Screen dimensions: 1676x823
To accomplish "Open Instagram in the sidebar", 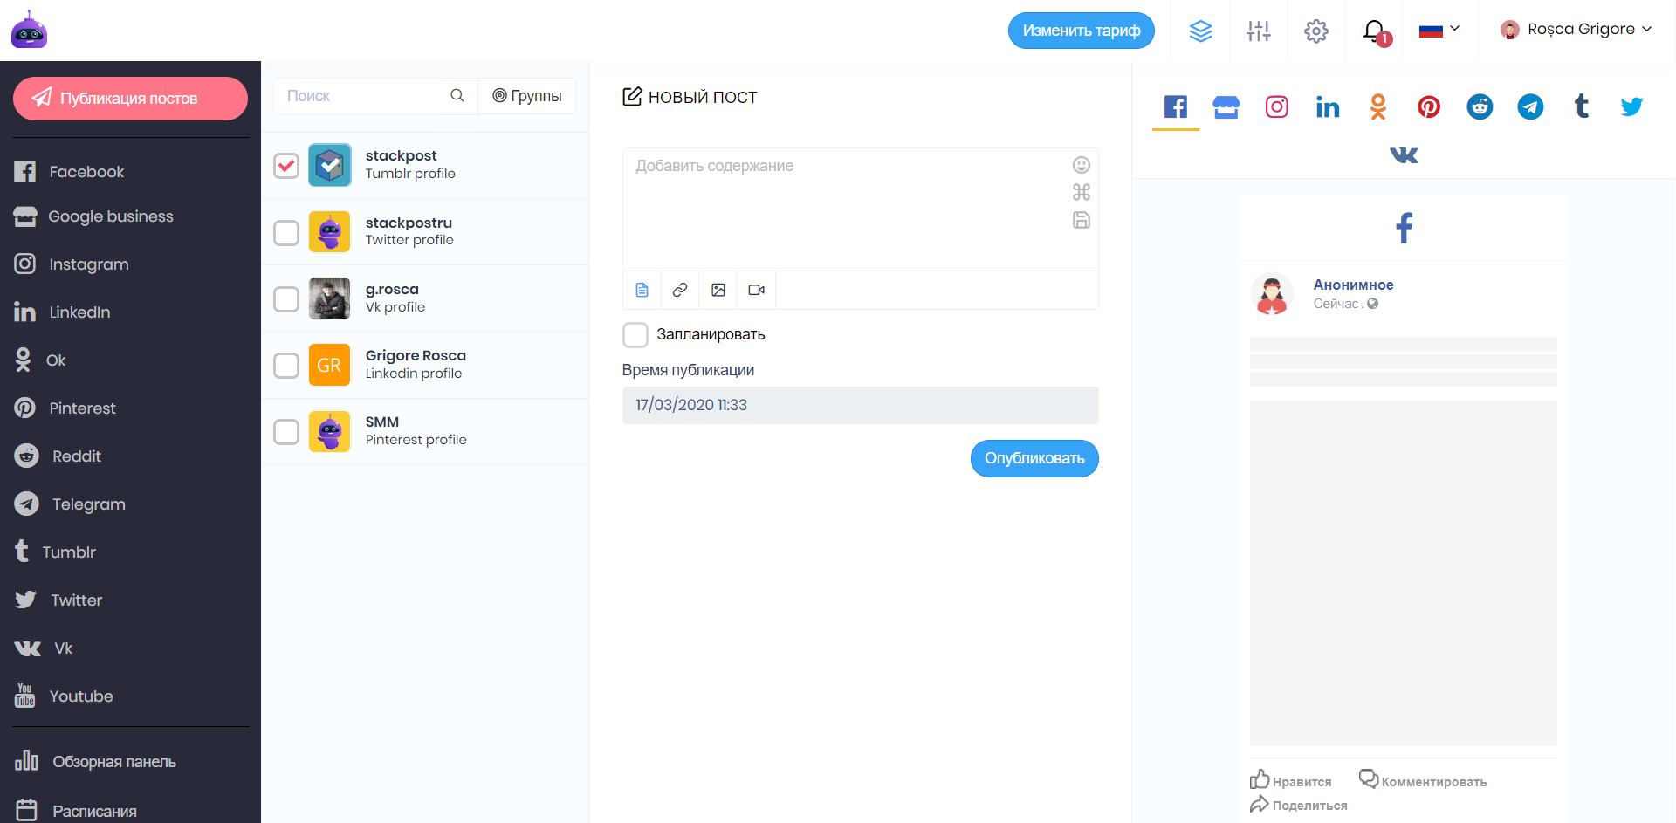I will coord(72,264).
